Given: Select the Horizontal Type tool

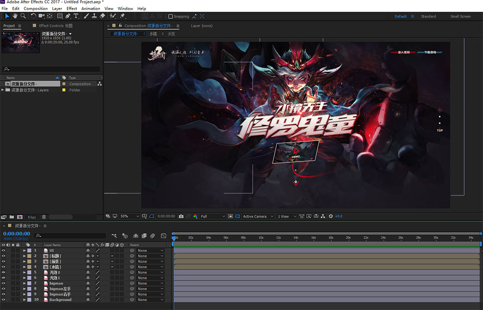Looking at the screenshot, I should 76,16.
